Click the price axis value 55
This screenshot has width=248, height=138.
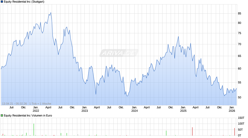click(x=240, y=82)
